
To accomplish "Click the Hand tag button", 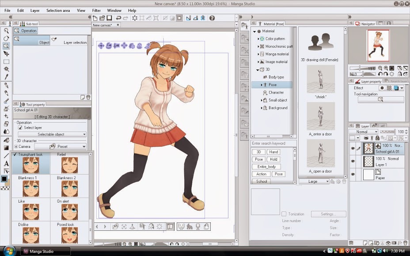I will point(273,152).
